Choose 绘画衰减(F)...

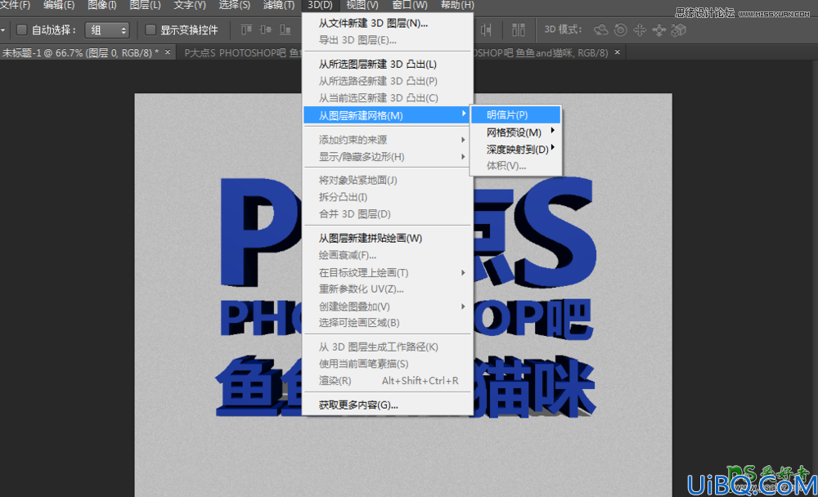[x=388, y=255]
